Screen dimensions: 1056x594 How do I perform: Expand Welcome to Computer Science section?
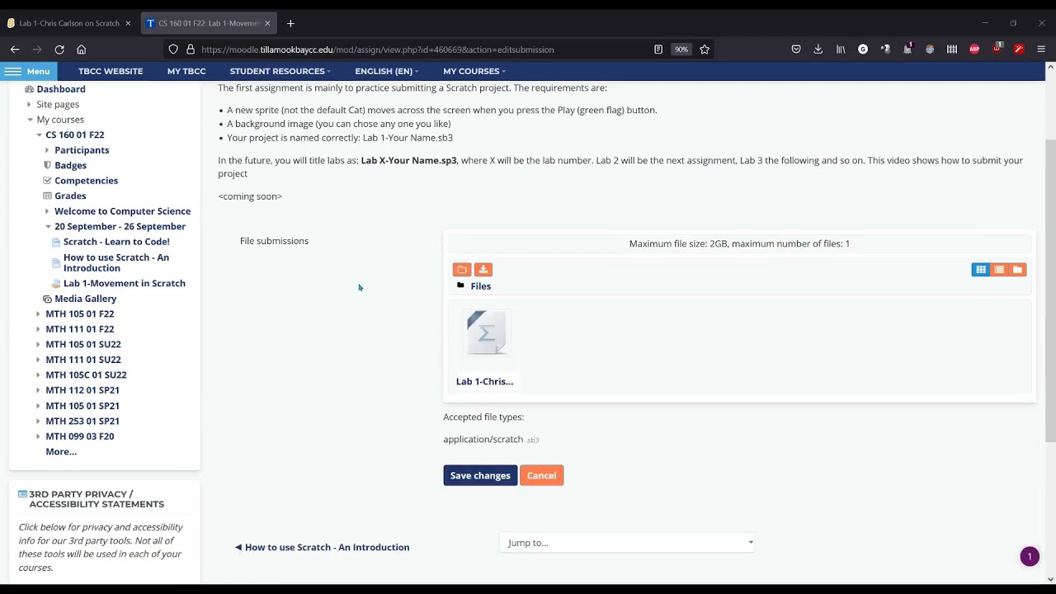47,211
